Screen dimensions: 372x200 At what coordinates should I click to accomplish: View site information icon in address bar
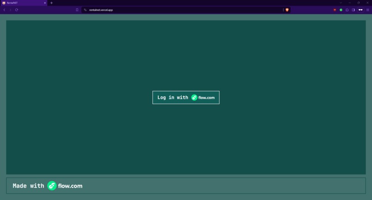coord(85,10)
